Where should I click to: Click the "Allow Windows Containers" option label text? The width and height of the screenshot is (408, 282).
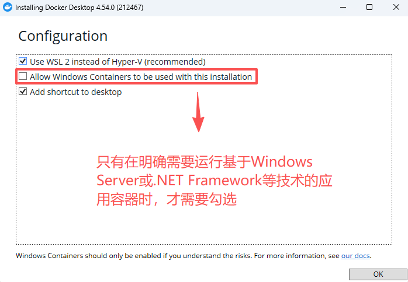coord(141,76)
